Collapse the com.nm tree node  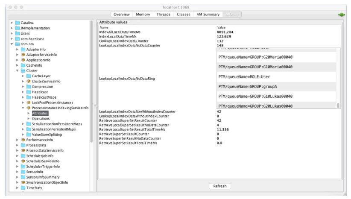(12, 44)
